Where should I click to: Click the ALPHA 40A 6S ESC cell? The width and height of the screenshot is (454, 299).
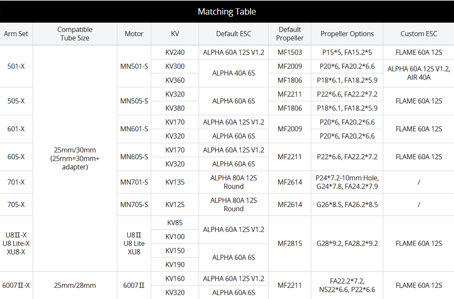tap(233, 73)
